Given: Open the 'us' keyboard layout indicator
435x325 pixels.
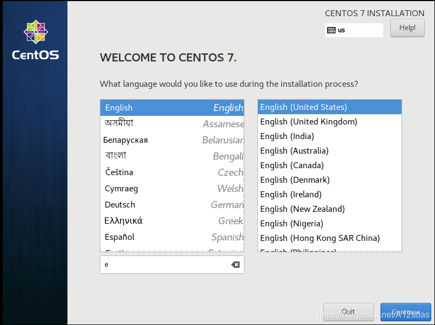Looking at the screenshot, I should click(354, 30).
